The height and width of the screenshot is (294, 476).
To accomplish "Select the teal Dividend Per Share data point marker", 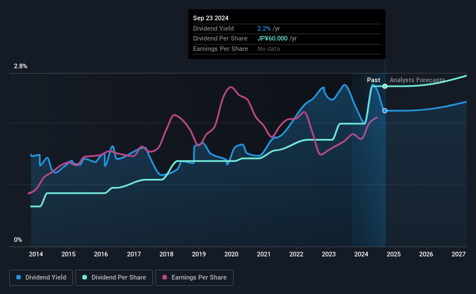I will point(385,86).
